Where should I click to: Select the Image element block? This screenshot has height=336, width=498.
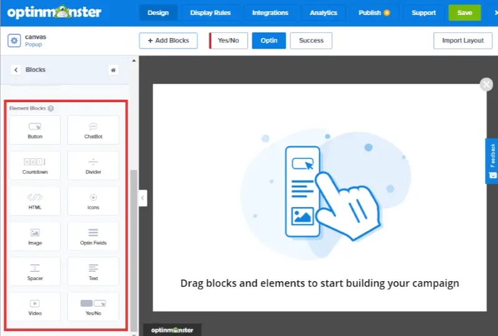pos(35,236)
